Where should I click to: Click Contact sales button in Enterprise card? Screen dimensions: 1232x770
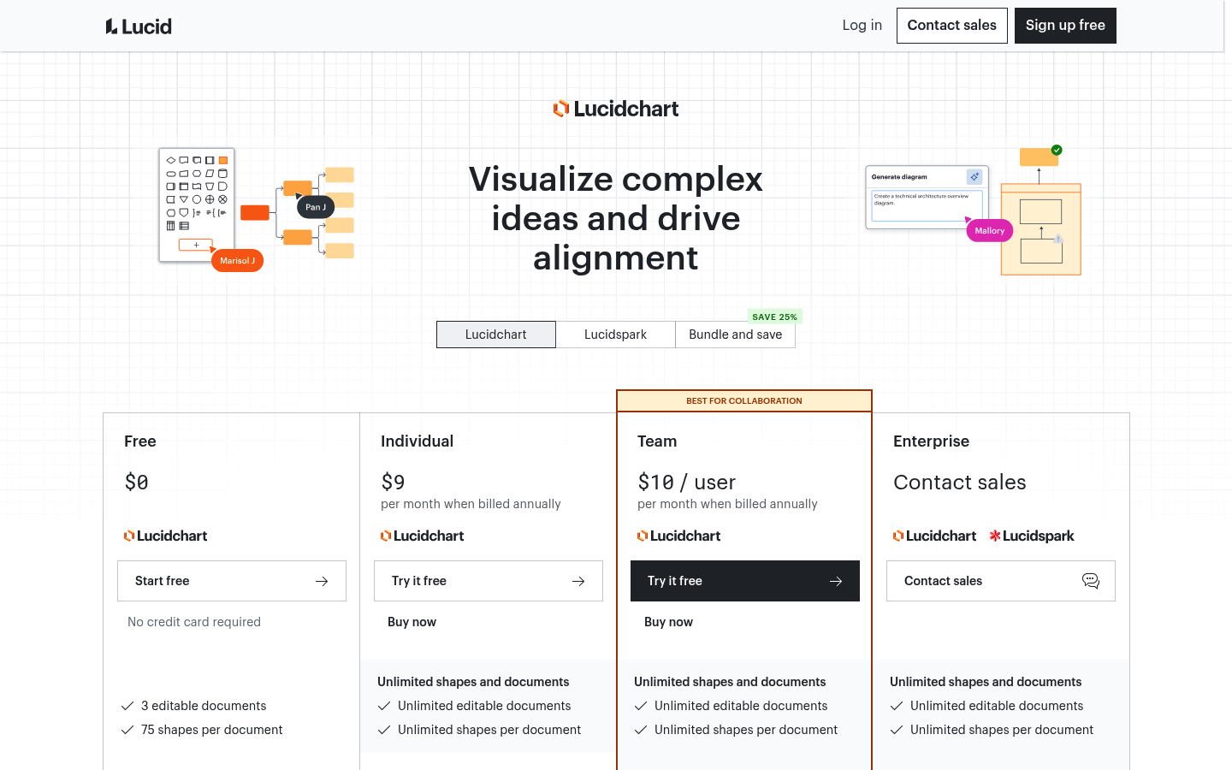[x=1001, y=581]
